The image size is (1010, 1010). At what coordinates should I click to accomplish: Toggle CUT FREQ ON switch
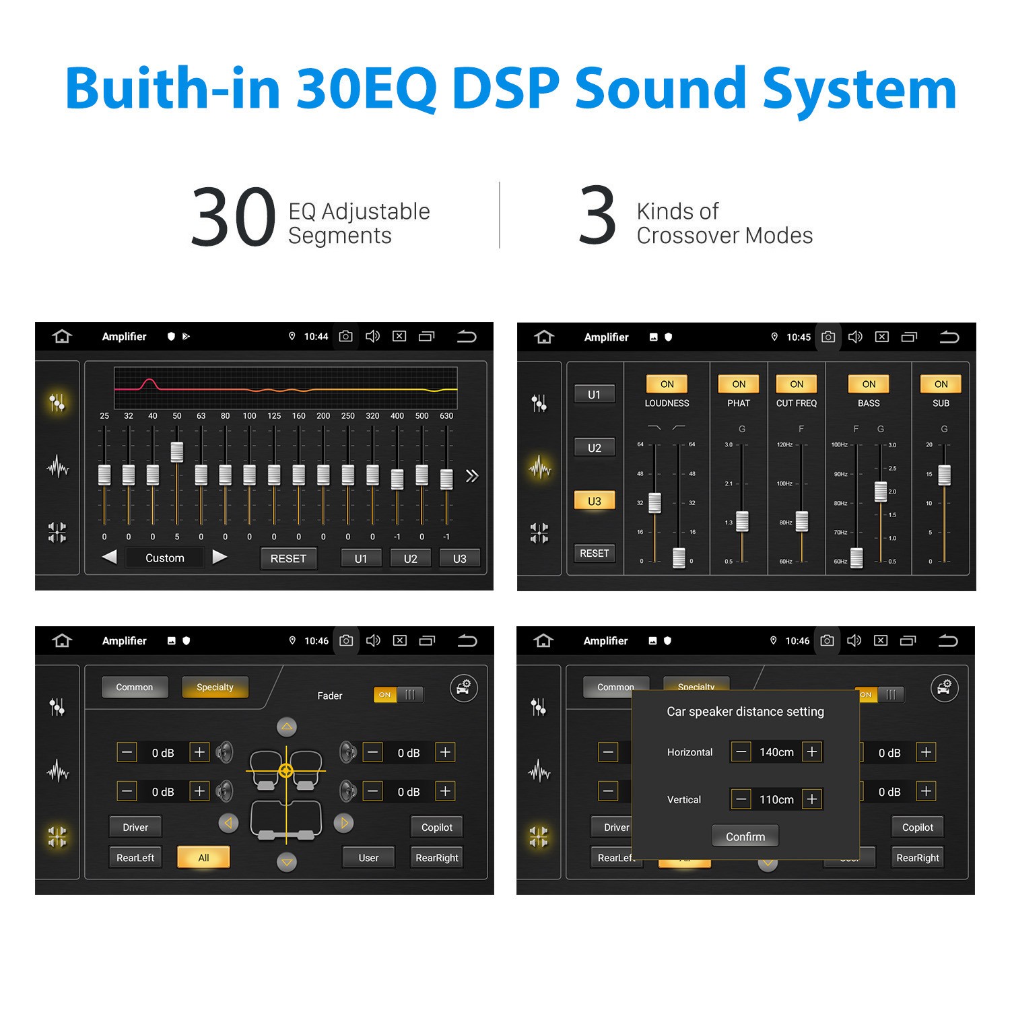[797, 384]
